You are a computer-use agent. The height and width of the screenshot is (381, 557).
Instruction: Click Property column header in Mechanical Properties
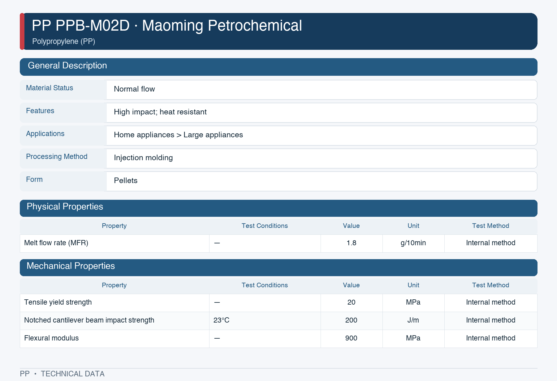click(114, 285)
